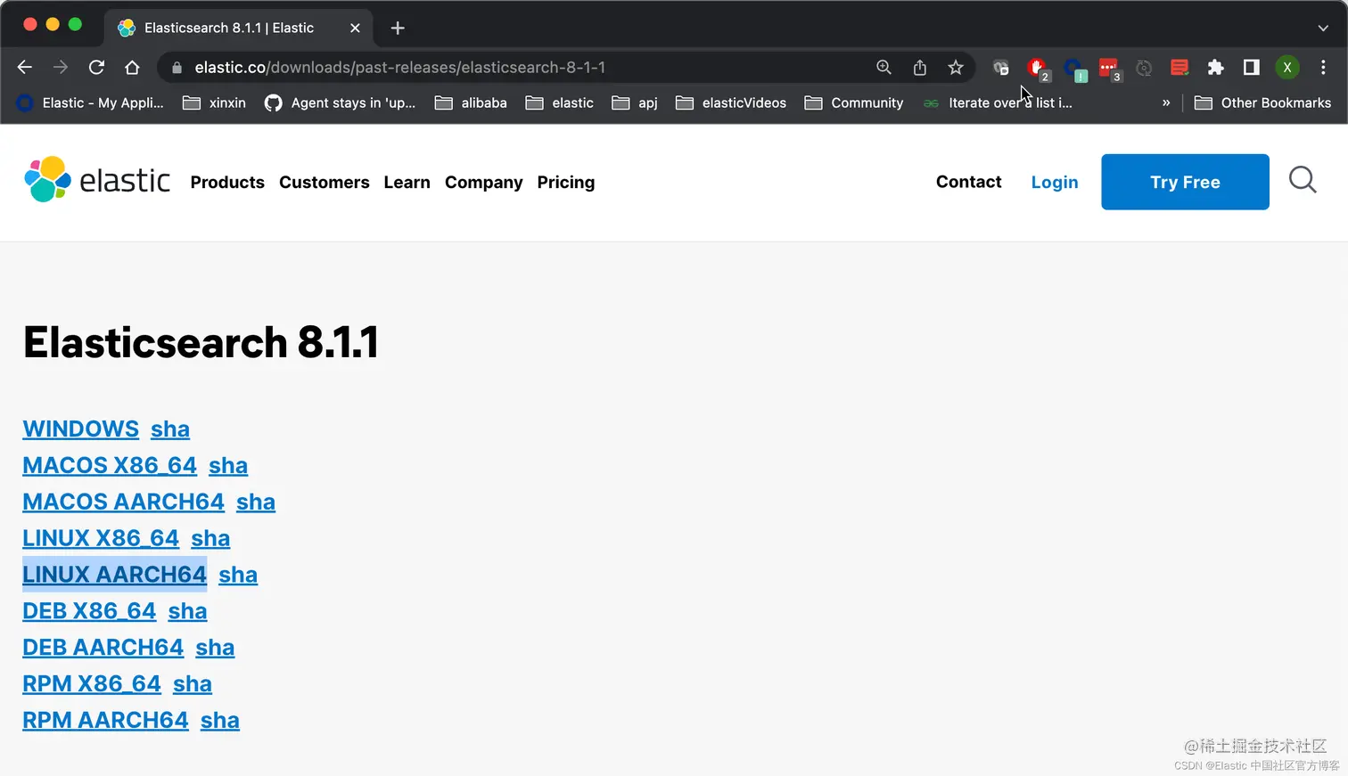Open the Learn menu

pyautogui.click(x=407, y=182)
